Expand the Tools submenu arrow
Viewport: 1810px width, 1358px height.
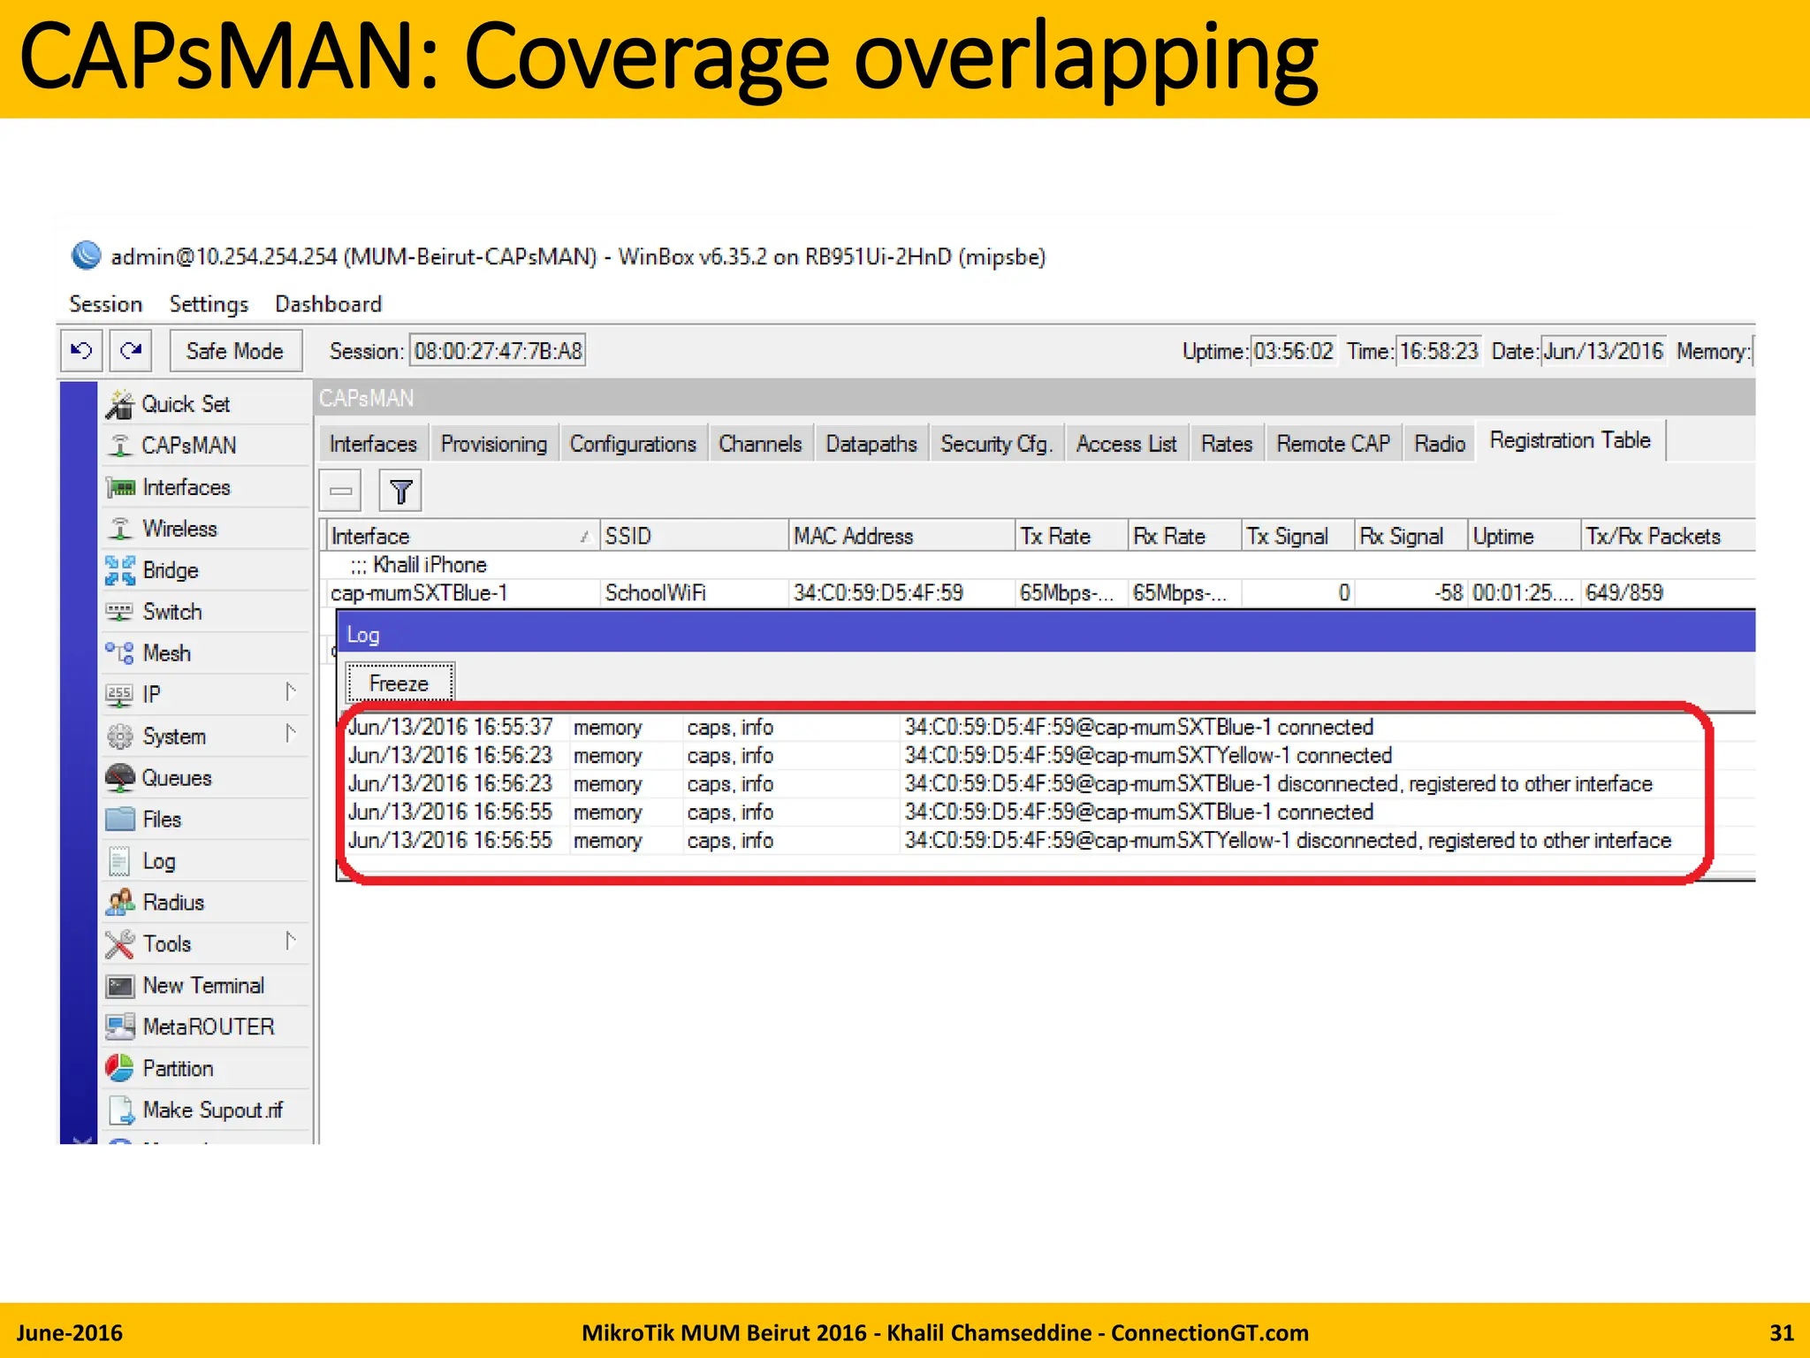(x=291, y=942)
